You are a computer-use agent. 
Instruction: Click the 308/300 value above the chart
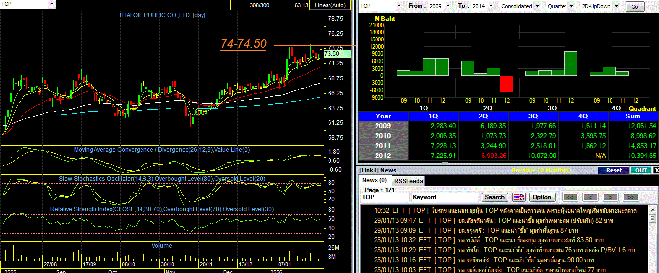click(259, 5)
